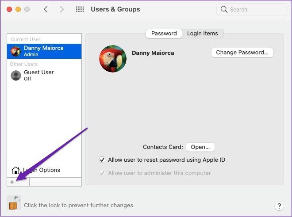Switch to the Login Items tab
The height and width of the screenshot is (217, 292).
click(x=203, y=34)
